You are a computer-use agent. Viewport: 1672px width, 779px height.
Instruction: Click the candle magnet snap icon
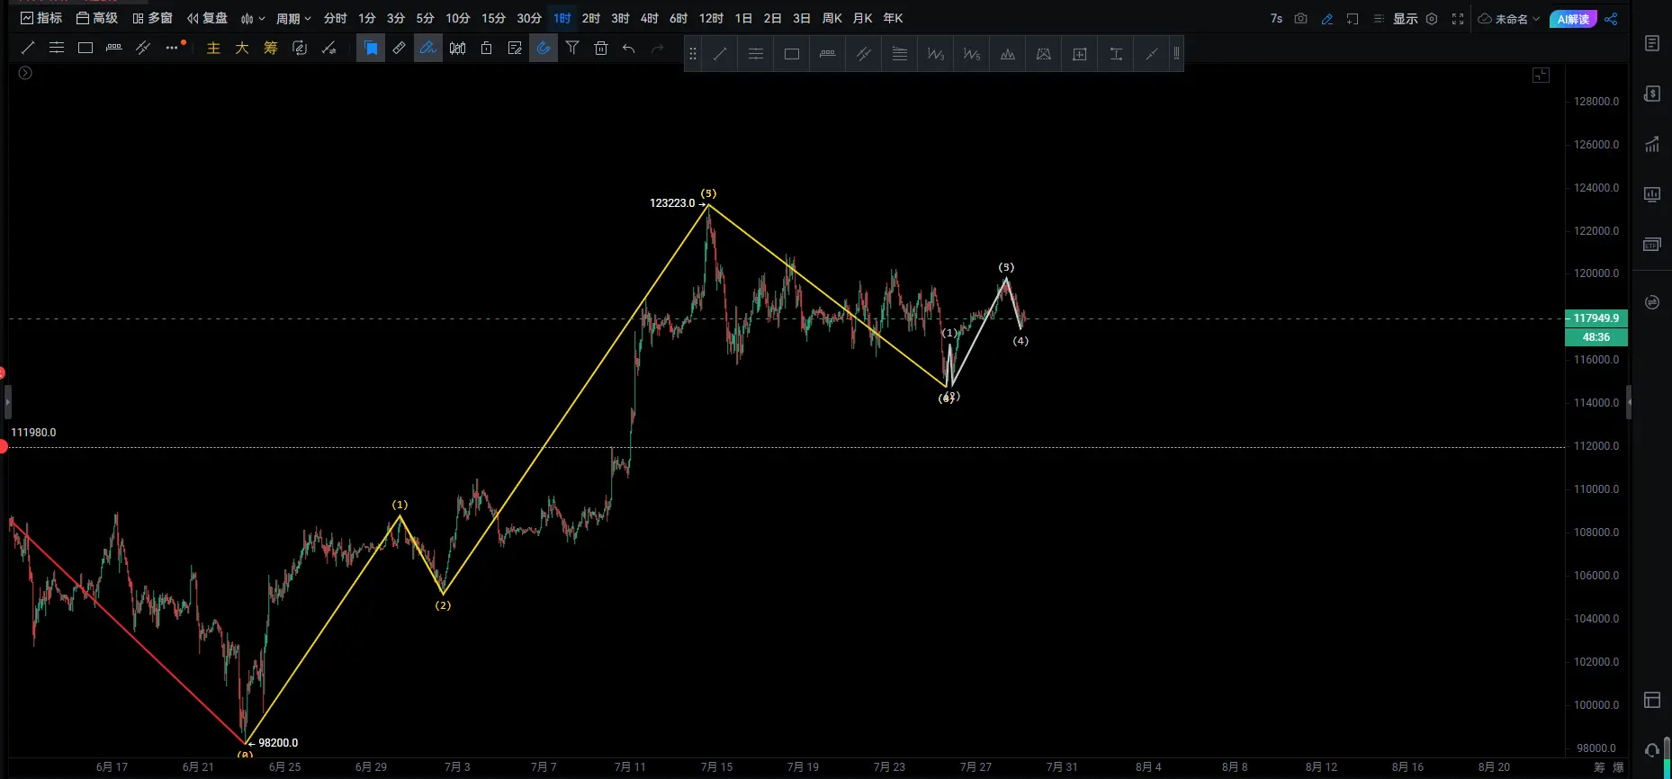click(x=457, y=48)
